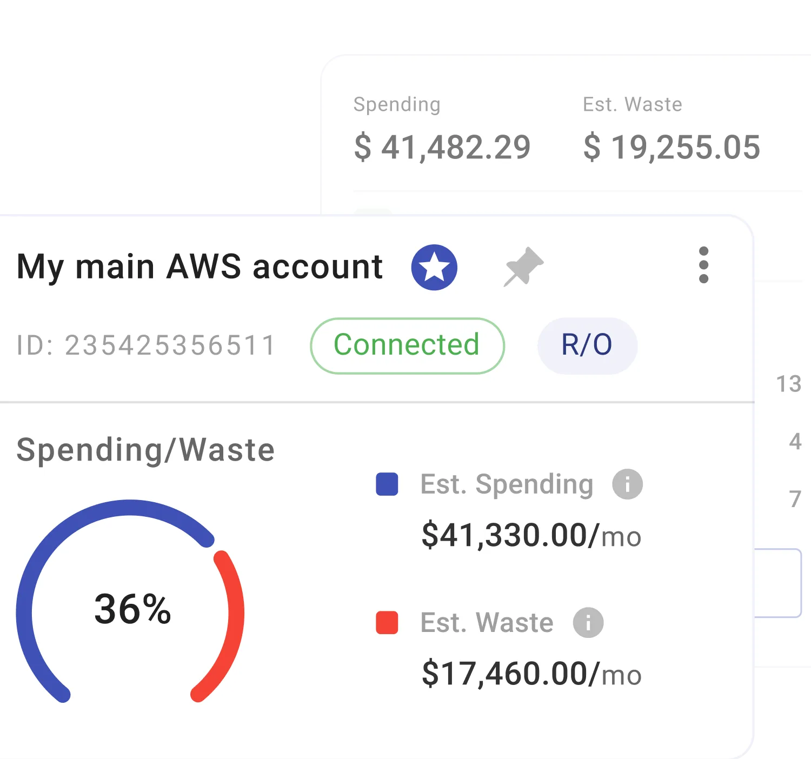Image resolution: width=811 pixels, height=759 pixels.
Task: Toggle the Connected status badge
Action: pos(407,345)
